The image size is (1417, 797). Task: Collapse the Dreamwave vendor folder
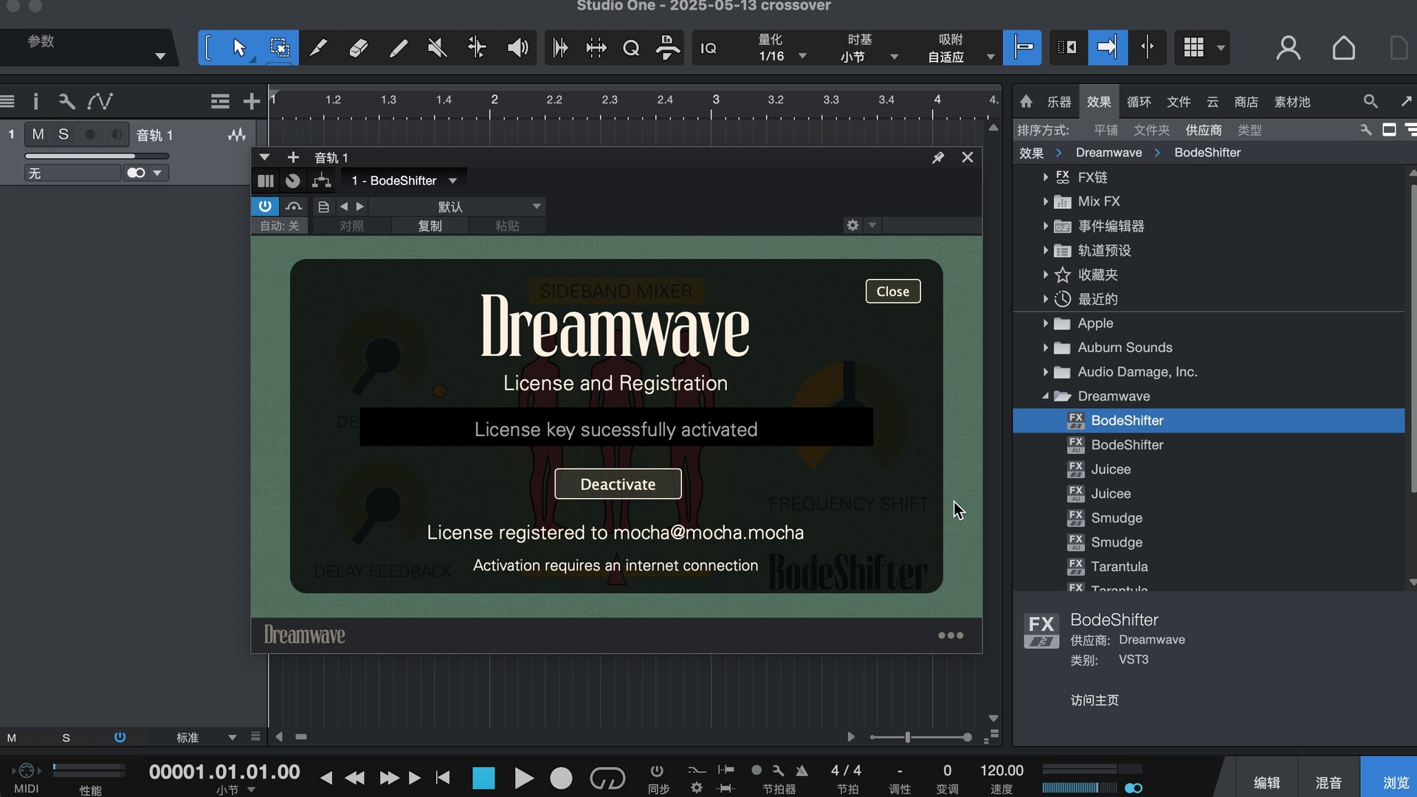pos(1046,396)
